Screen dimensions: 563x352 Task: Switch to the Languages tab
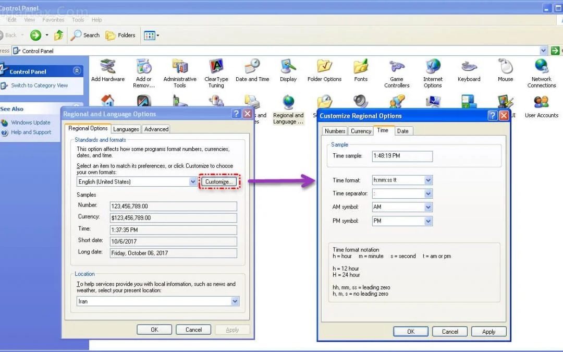(126, 129)
